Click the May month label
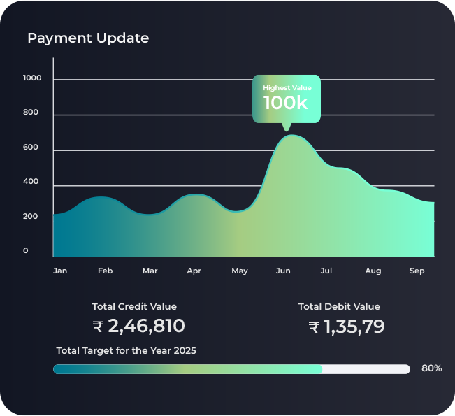455x416 pixels. coord(240,271)
